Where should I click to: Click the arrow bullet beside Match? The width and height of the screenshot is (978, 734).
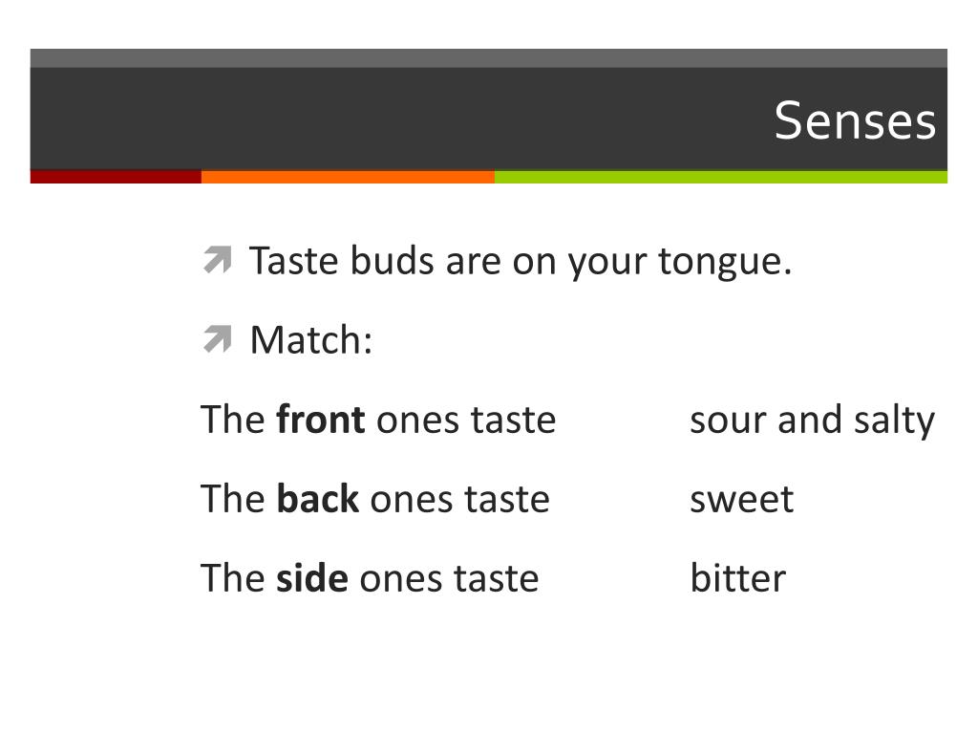point(218,339)
